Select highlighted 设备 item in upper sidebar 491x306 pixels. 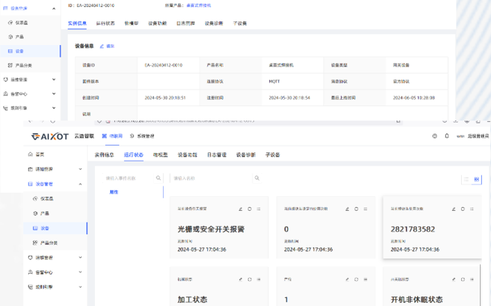pos(31,51)
